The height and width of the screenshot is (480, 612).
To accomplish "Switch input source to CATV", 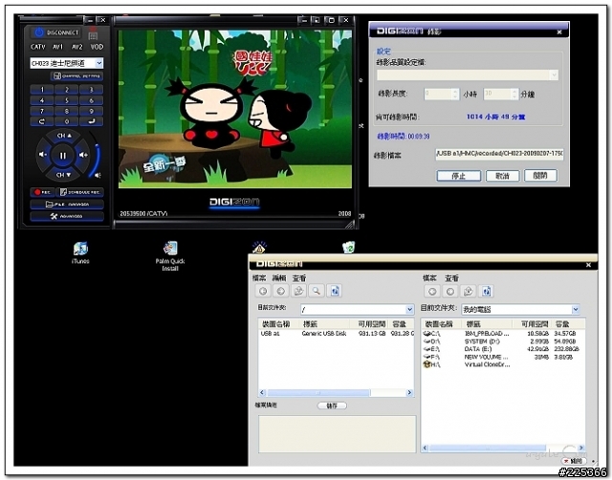I will click(38, 47).
